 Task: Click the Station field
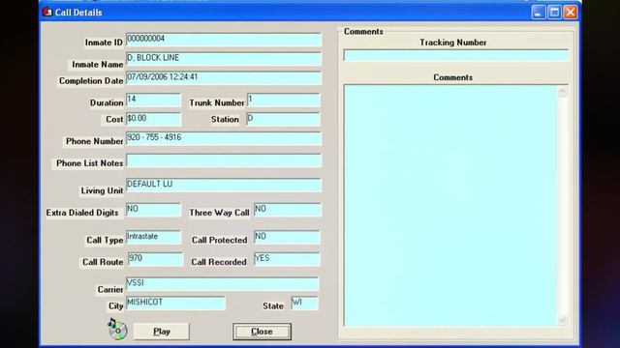click(284, 119)
